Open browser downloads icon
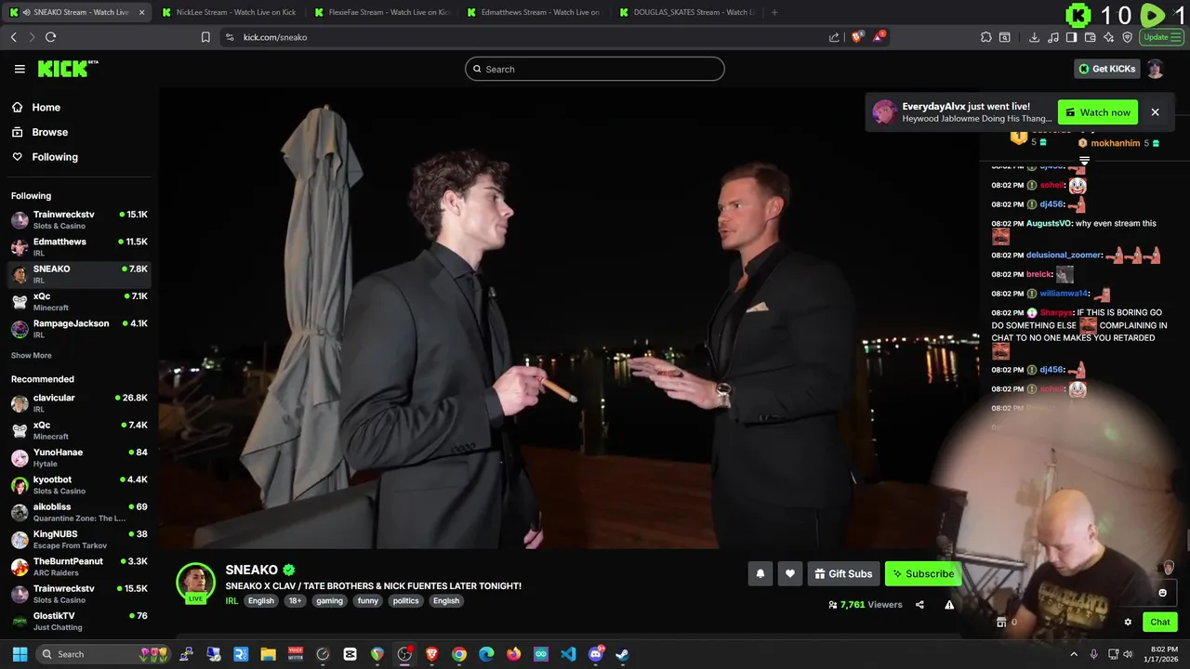 pyautogui.click(x=1034, y=37)
